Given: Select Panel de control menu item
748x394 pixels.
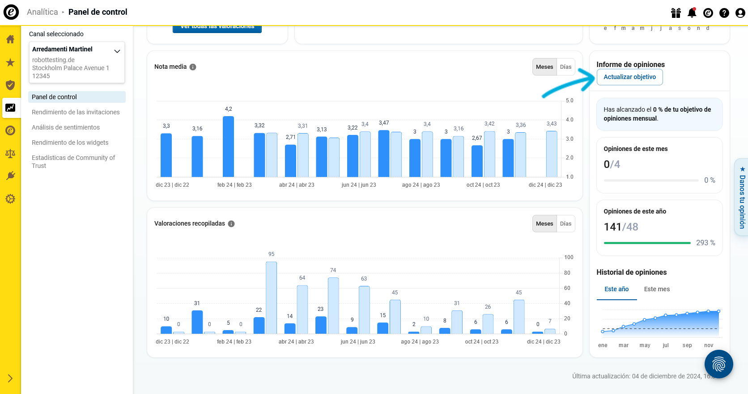Looking at the screenshot, I should point(77,97).
